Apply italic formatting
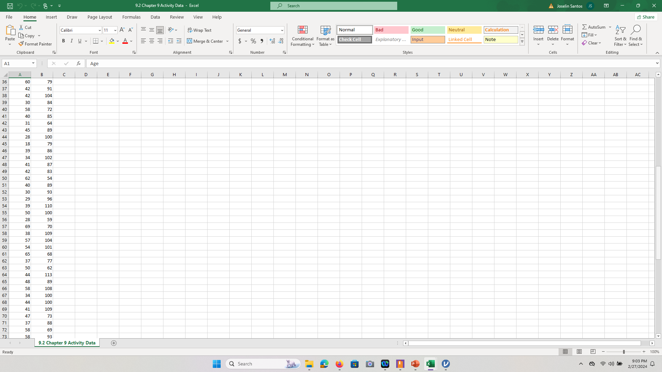The width and height of the screenshot is (662, 372). click(x=71, y=41)
